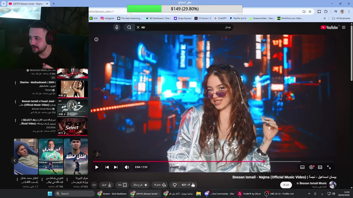353x198 pixels.
Task: Open the Short of man in blue chair
Action: [26, 156]
